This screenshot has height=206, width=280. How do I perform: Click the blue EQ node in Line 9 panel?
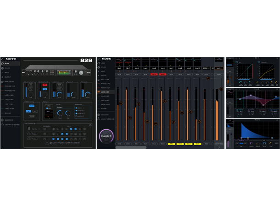pyautogui.click(x=276, y=97)
